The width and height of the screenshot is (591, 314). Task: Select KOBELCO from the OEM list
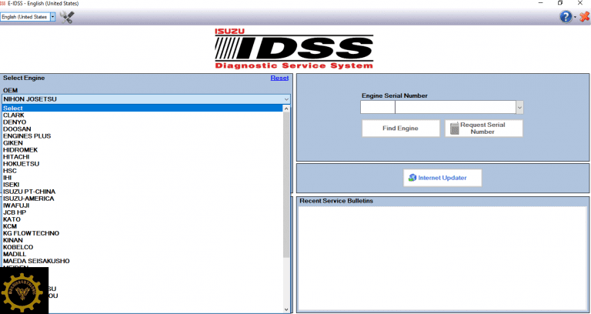[x=142, y=247]
